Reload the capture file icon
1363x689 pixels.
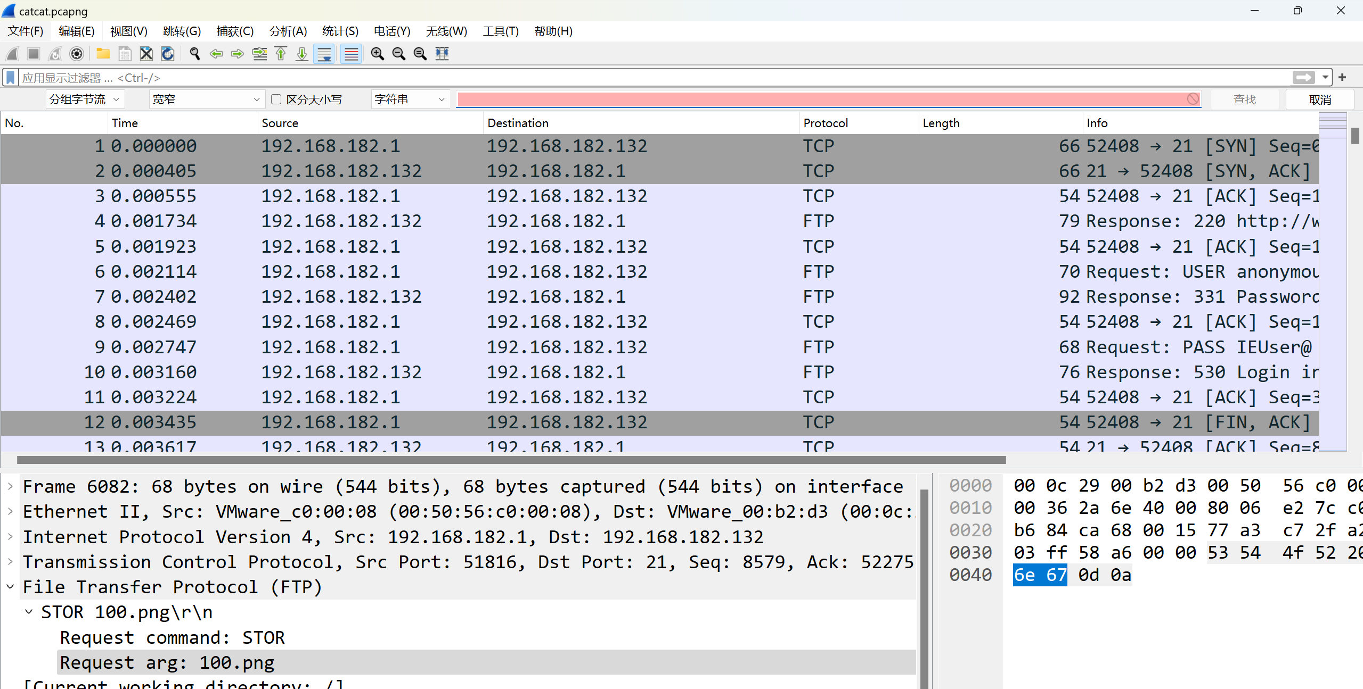coord(168,54)
